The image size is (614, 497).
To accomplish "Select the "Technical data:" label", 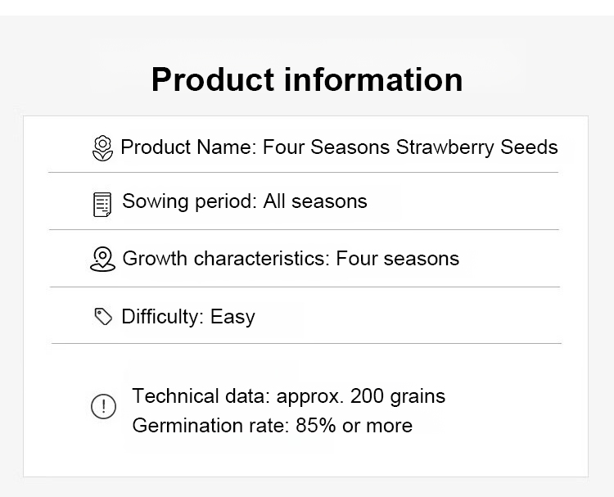I will (201, 396).
